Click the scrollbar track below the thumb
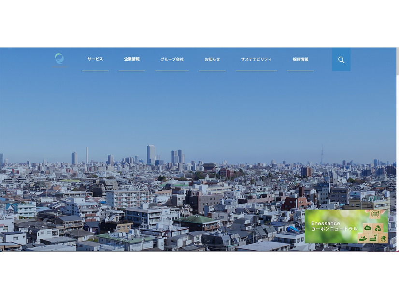 (x=397, y=169)
